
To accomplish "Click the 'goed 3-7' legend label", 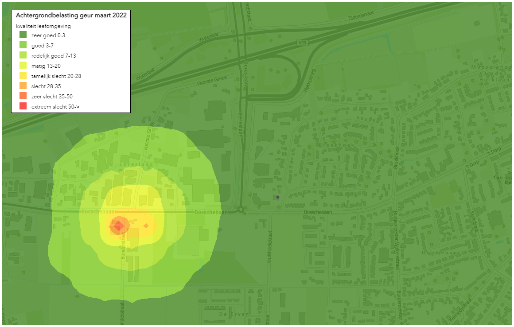I will pos(42,46).
